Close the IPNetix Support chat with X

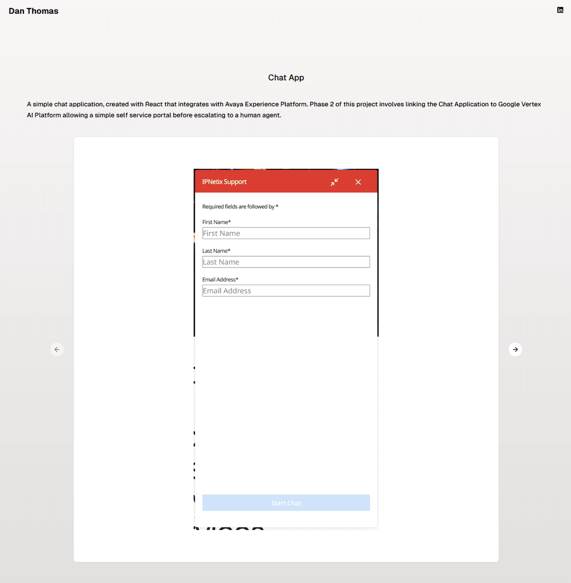358,182
